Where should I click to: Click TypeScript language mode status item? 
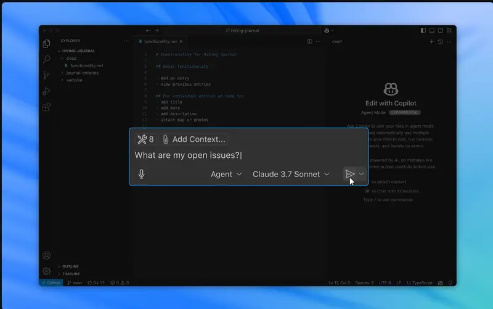click(x=420, y=282)
